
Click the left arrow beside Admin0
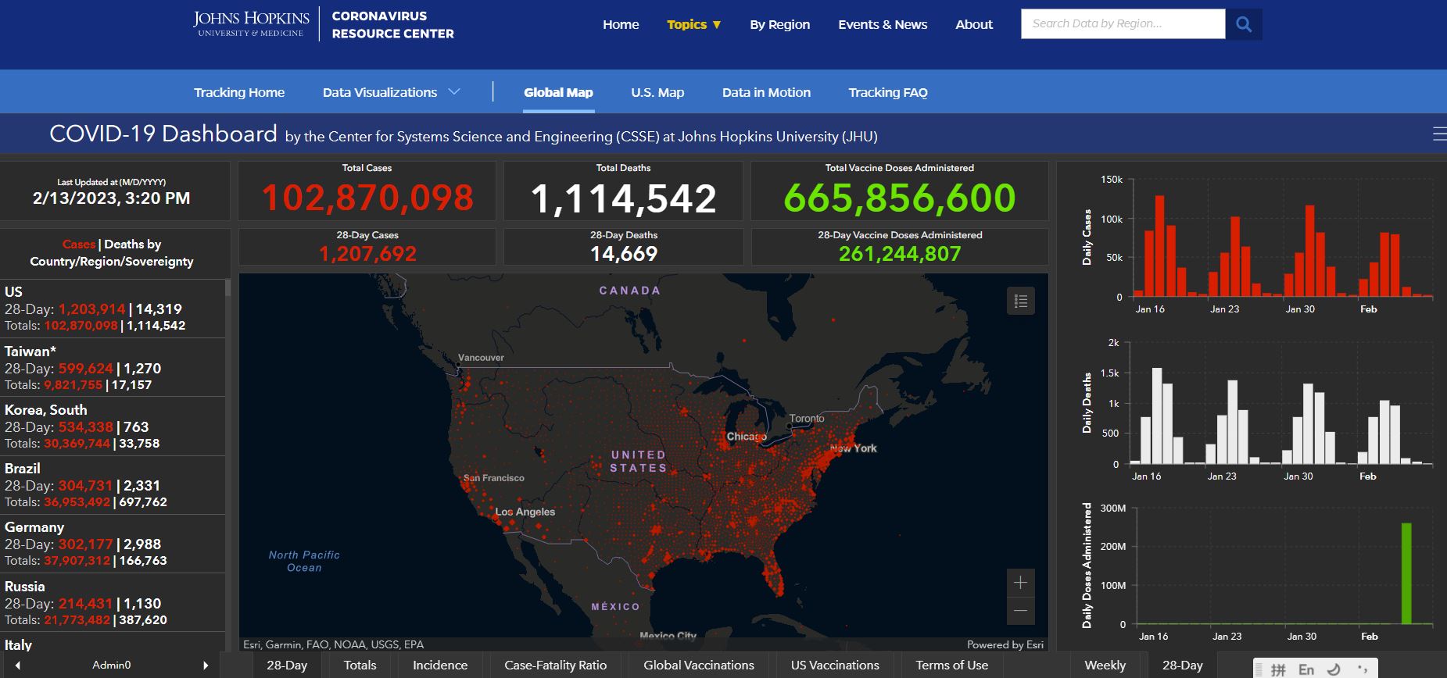pyautogui.click(x=17, y=666)
